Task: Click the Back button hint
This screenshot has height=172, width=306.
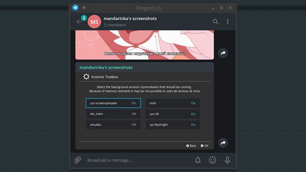Action: (x=191, y=146)
